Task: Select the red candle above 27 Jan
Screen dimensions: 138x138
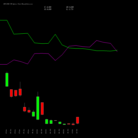Action: coord(20,92)
